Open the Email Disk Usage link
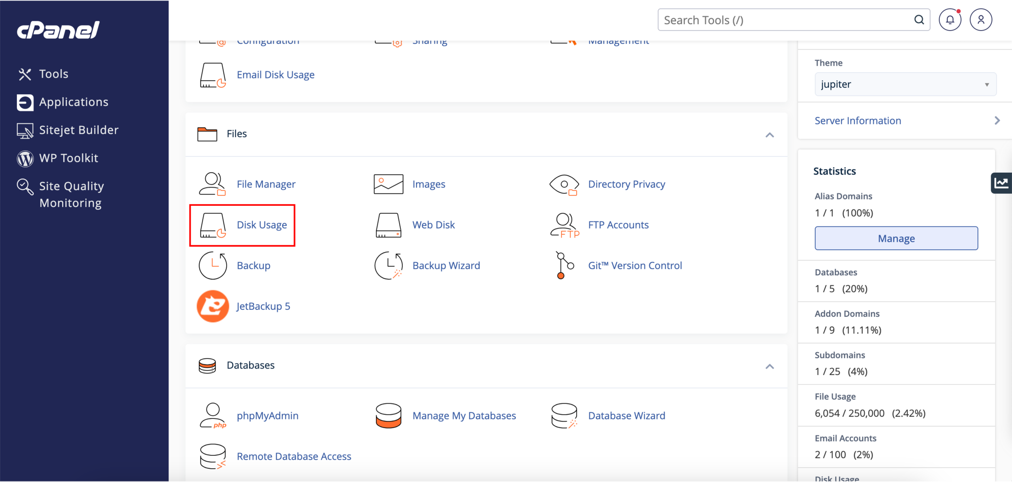1012x482 pixels. point(276,75)
